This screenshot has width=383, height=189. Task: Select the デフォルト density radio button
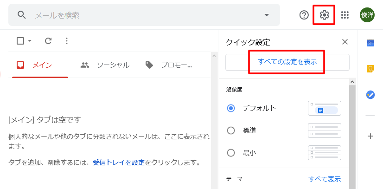231,108
